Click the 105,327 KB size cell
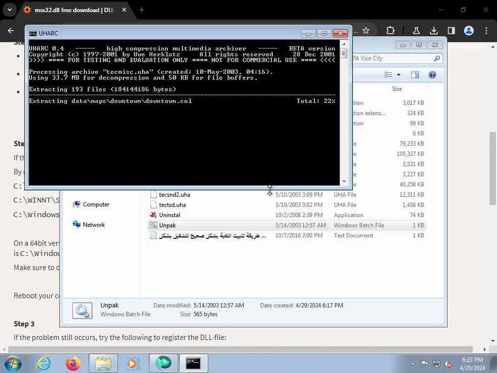The image size is (497, 373). [410, 154]
